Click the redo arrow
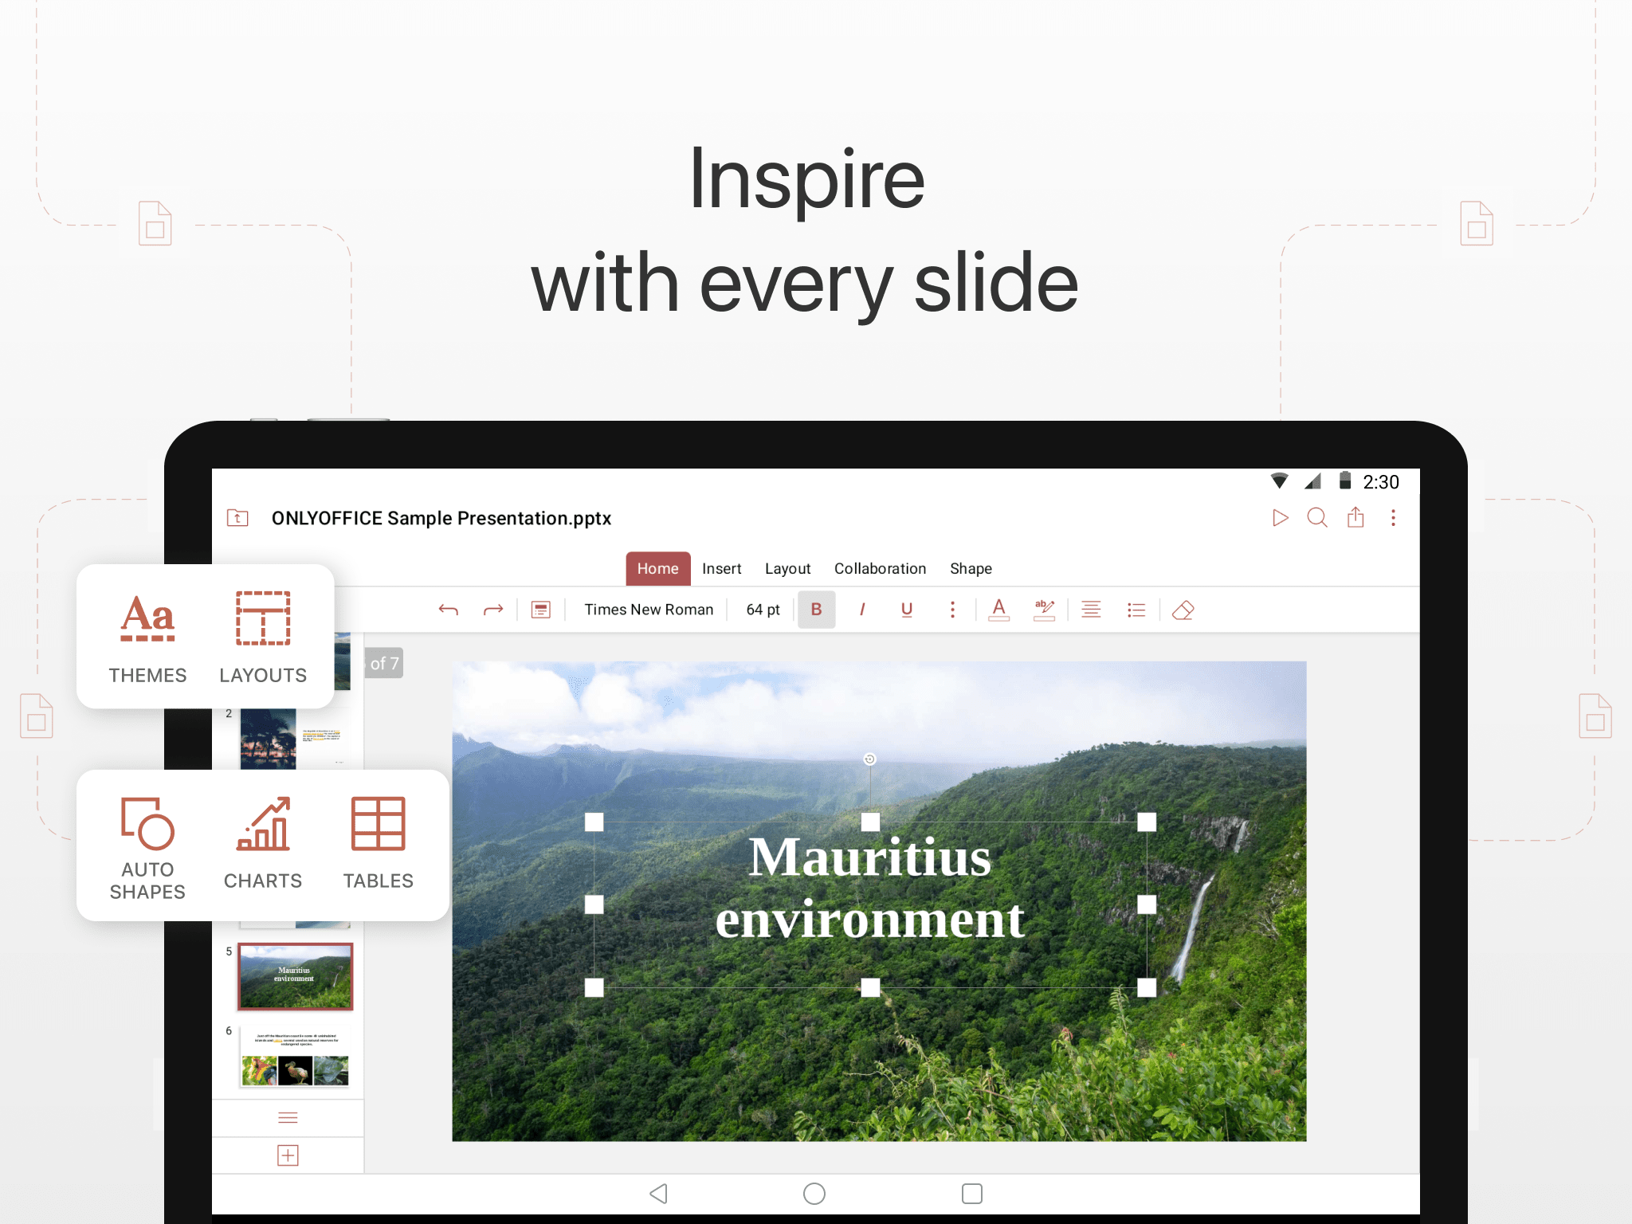Screen dimensions: 1632x1224 click(493, 610)
